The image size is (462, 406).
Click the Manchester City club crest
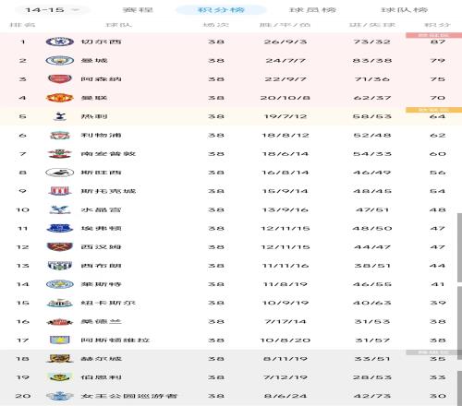(x=60, y=60)
